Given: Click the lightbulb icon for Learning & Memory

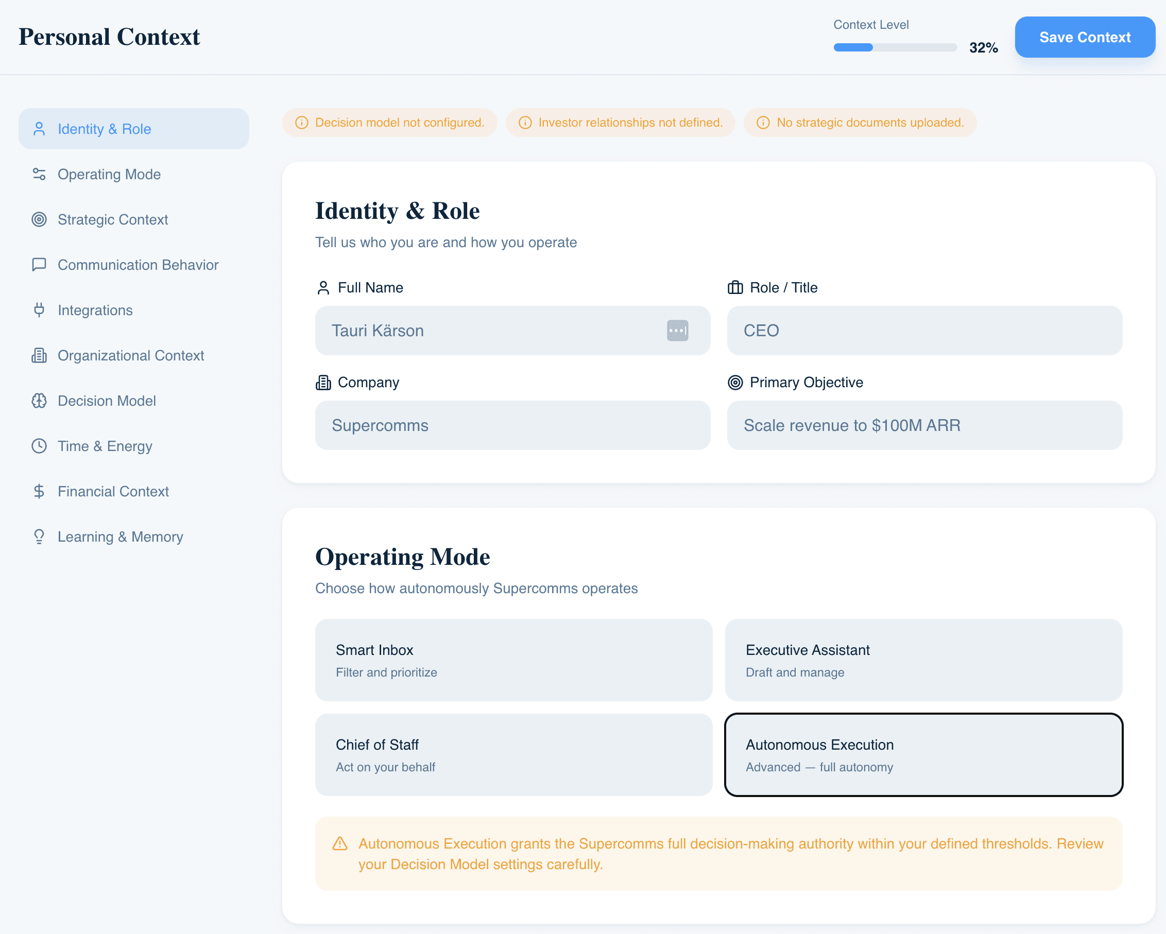Looking at the screenshot, I should pos(39,537).
